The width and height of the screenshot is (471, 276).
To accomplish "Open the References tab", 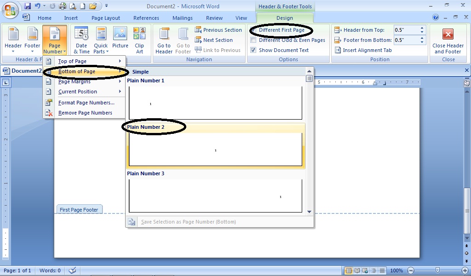I will 146,18.
